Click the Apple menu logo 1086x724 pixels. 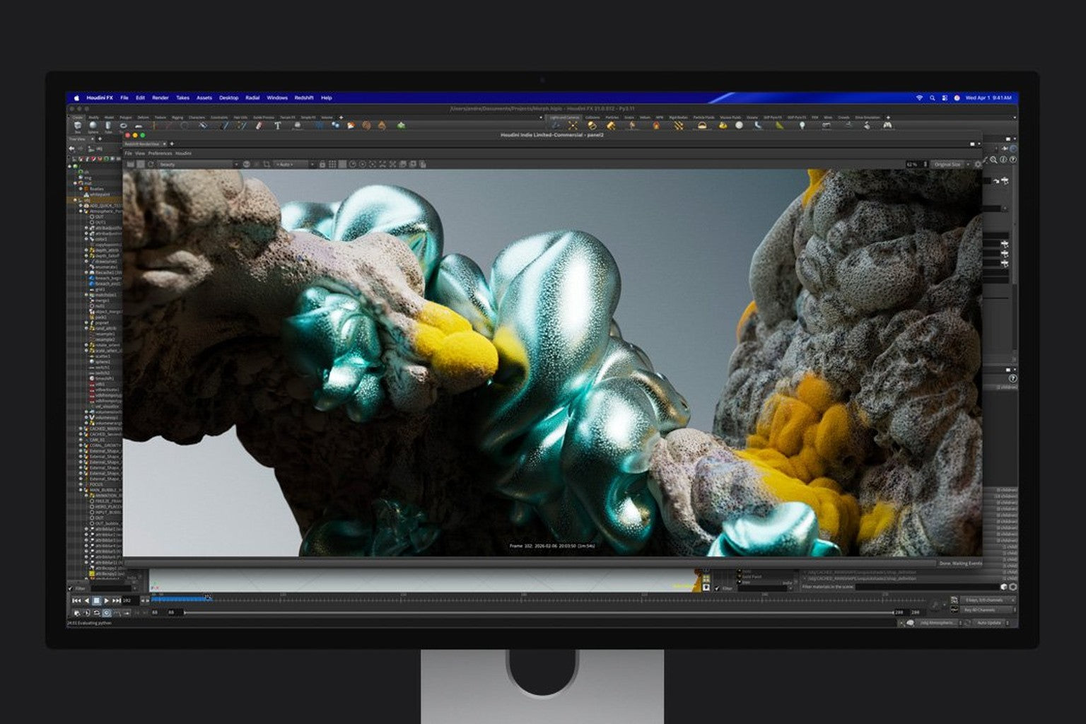[x=76, y=98]
